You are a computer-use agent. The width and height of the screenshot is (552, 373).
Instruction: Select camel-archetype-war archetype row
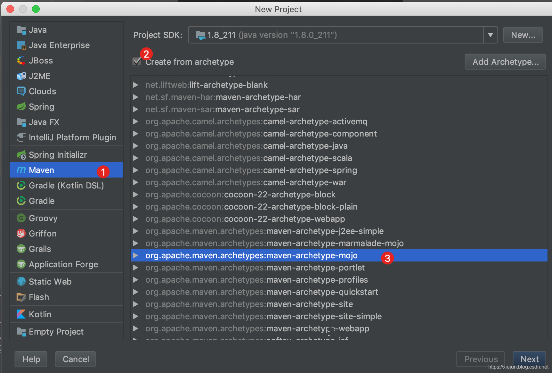point(339,182)
